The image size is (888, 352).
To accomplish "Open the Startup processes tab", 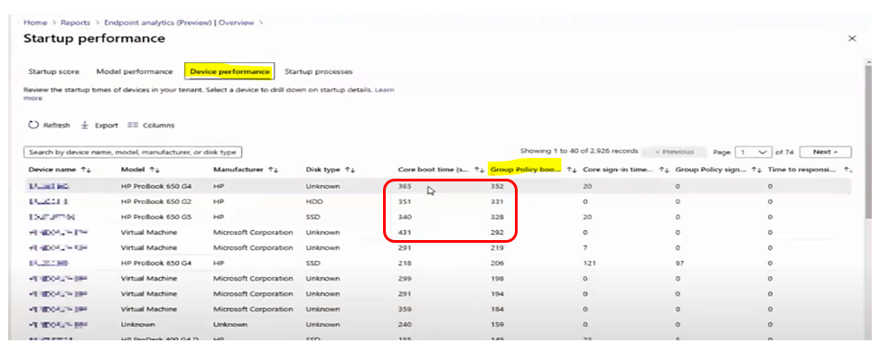I will pos(318,72).
